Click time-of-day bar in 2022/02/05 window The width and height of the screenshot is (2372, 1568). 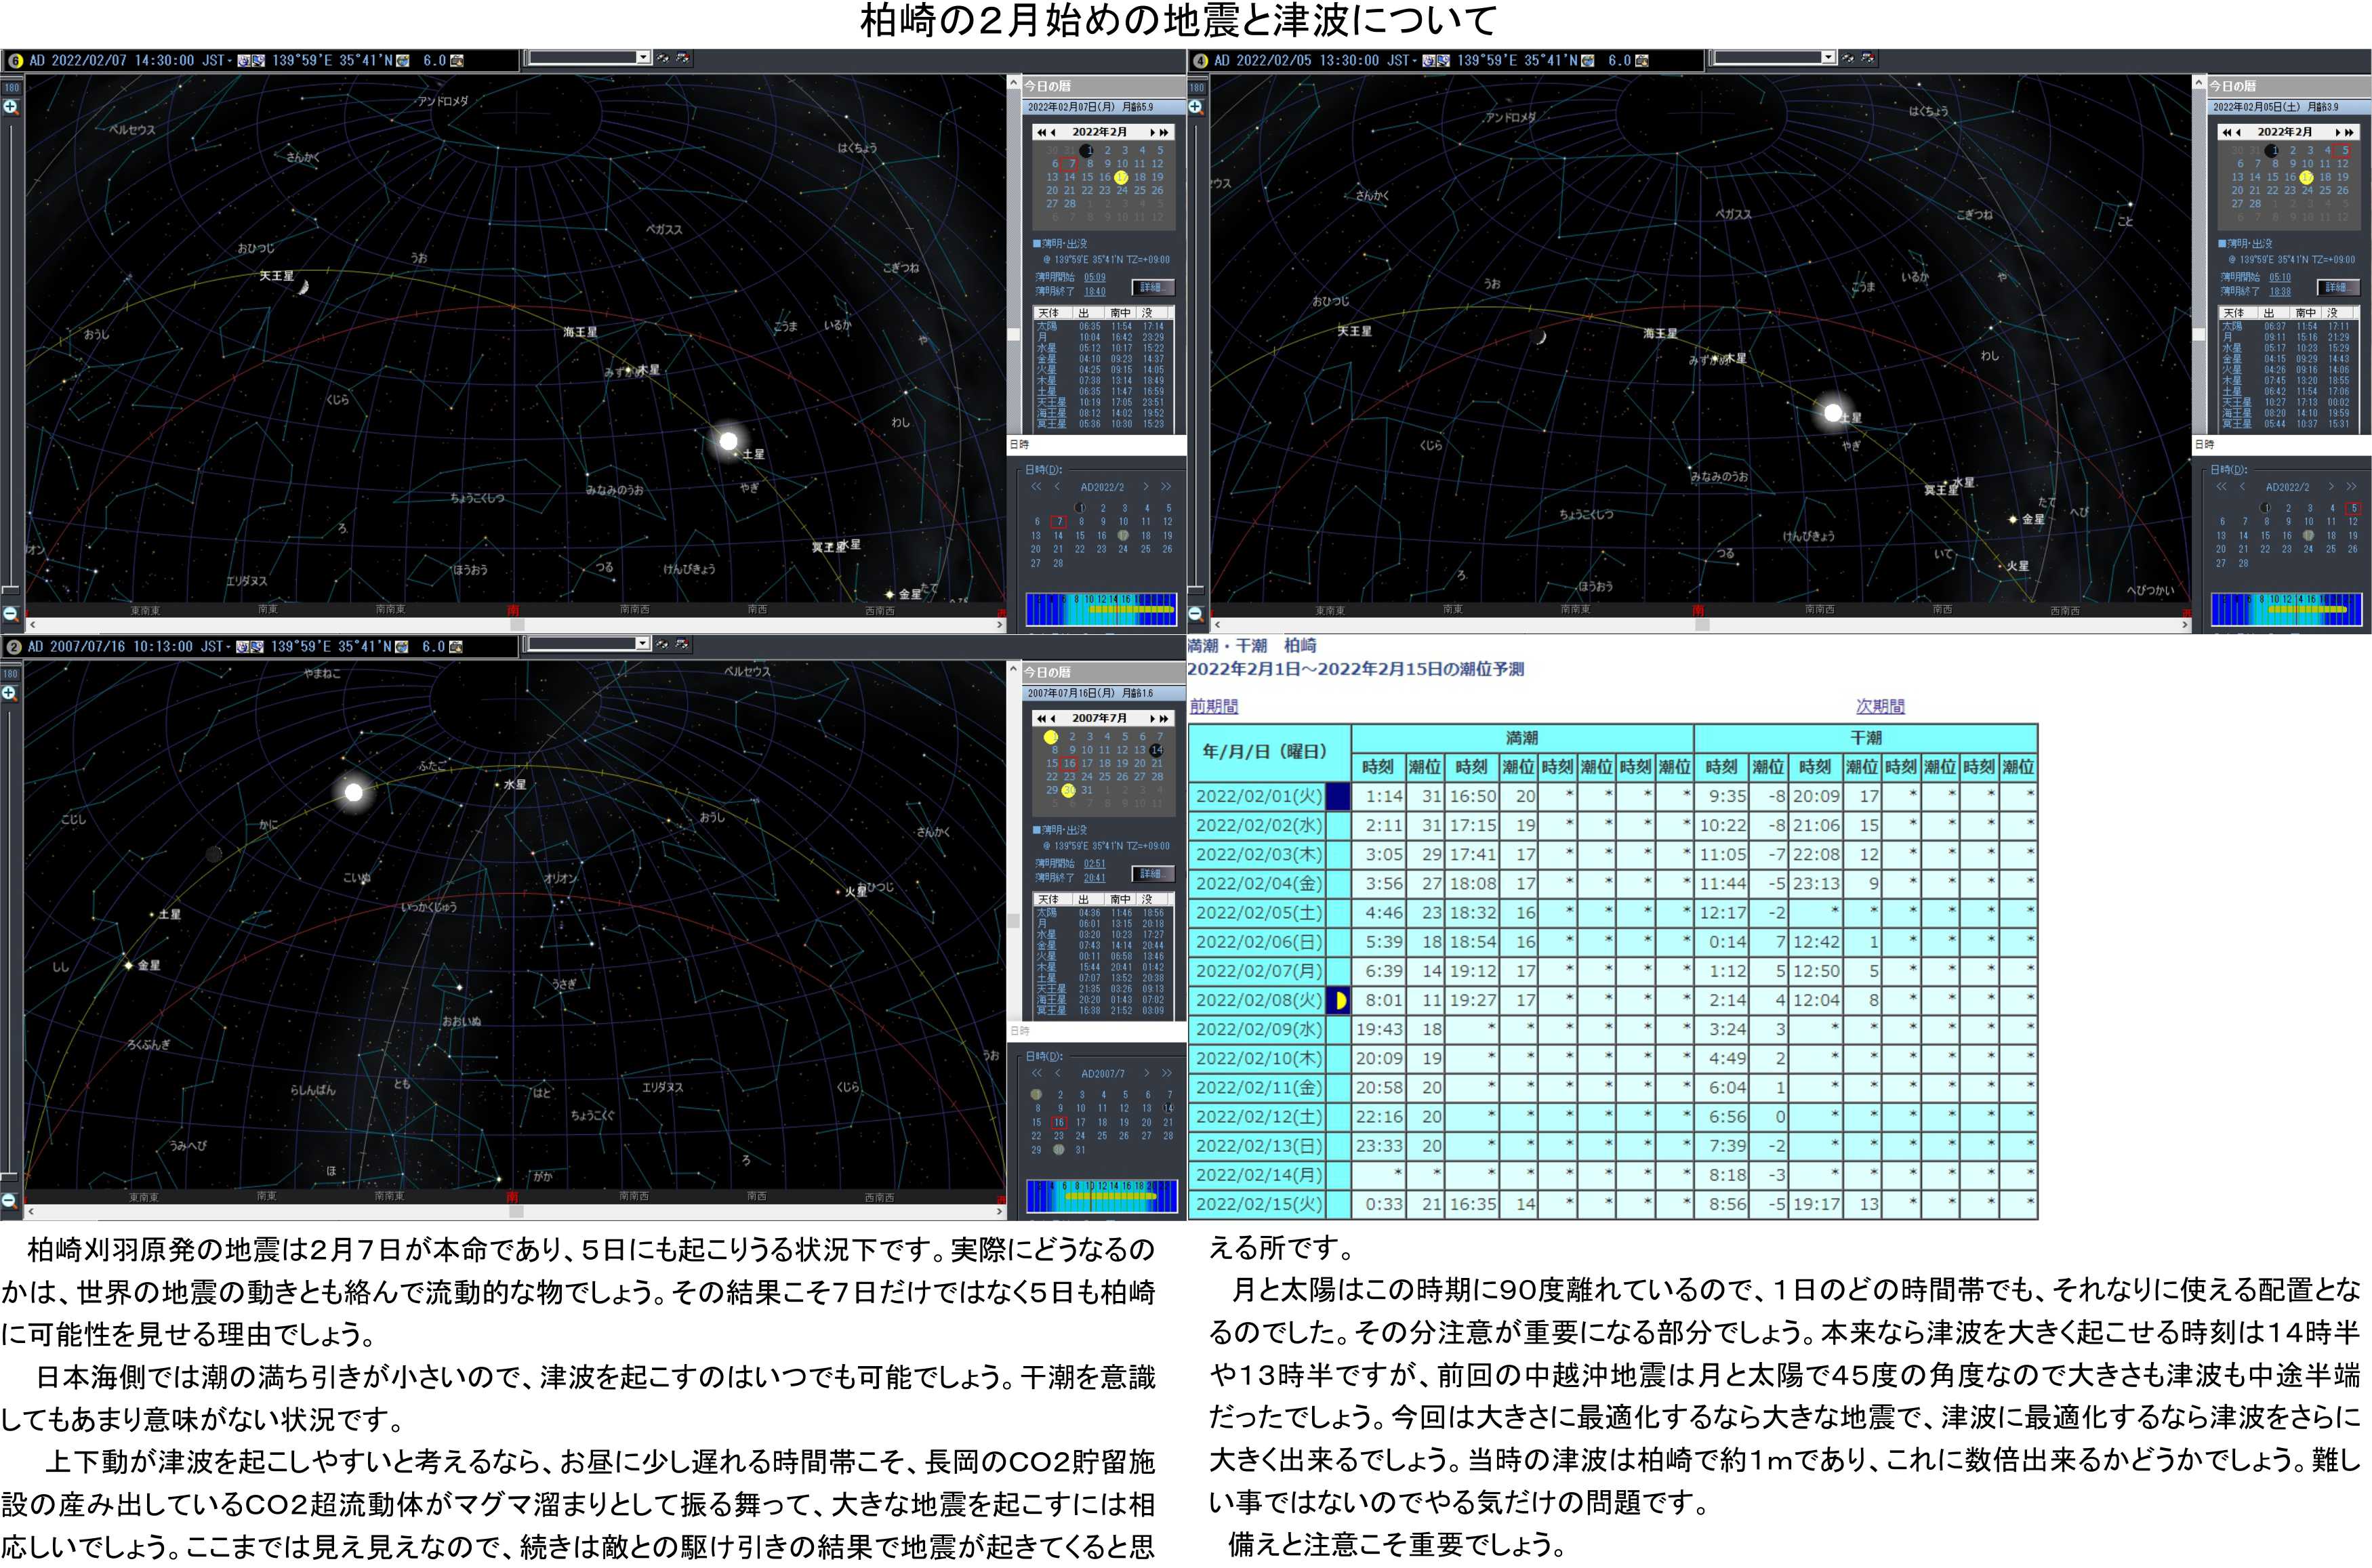click(2286, 609)
